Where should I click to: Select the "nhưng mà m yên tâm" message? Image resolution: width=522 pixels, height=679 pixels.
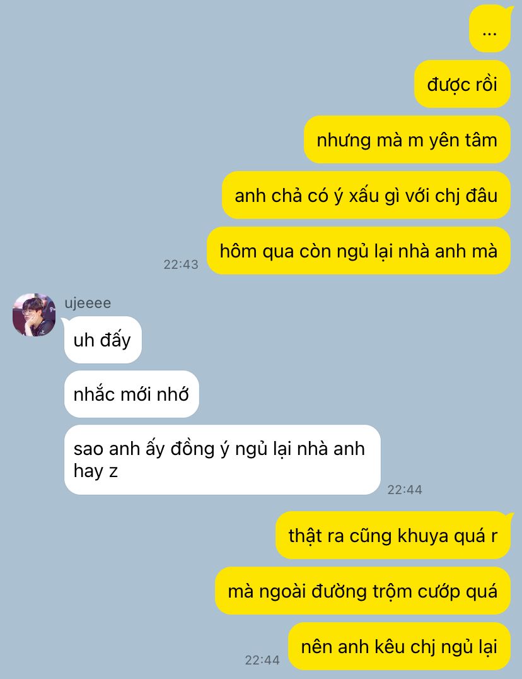pyautogui.click(x=407, y=139)
